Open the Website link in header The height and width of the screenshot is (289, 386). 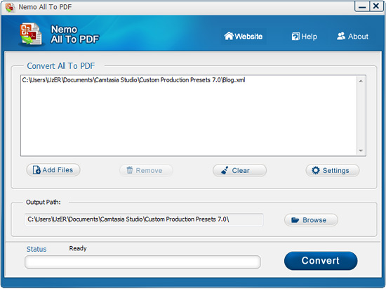(244, 37)
